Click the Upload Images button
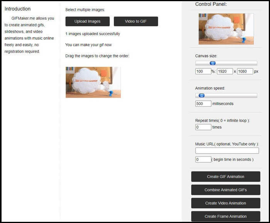 click(x=88, y=21)
